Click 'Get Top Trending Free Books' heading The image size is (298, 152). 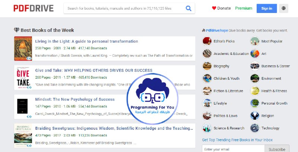237,140
